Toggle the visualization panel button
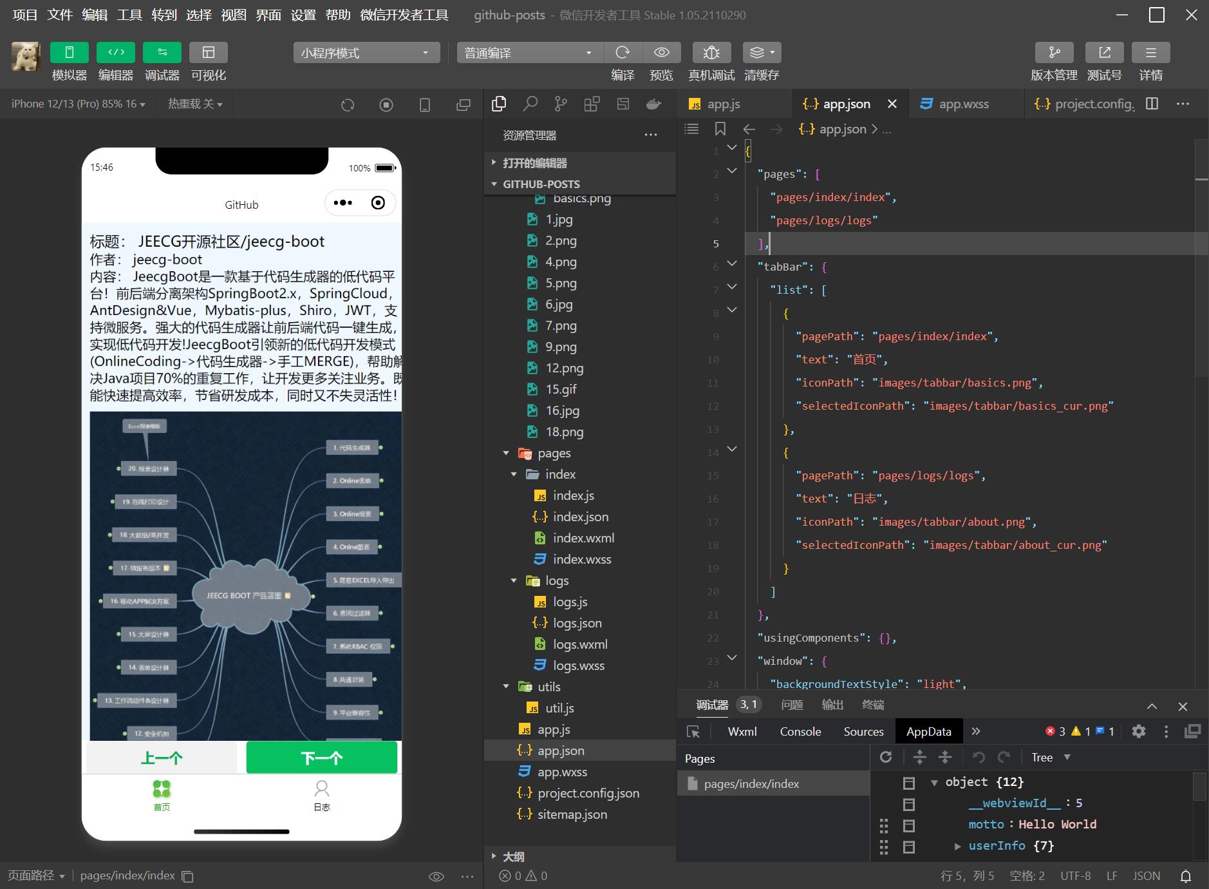This screenshot has width=1209, height=889. (209, 53)
